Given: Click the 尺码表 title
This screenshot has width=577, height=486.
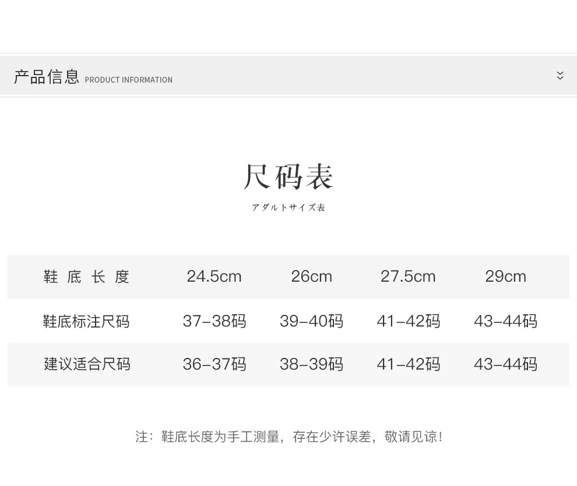Looking at the screenshot, I should 288,177.
